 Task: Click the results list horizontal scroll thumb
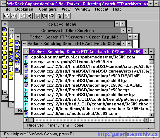click(x=31, y=120)
